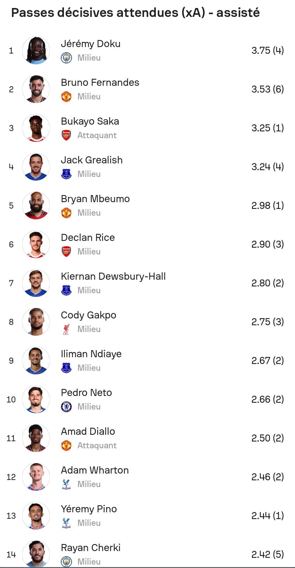Image resolution: width=295 pixels, height=568 pixels.
Task: Click Manchester City crest under Jérémy Doku
Action: click(66, 58)
